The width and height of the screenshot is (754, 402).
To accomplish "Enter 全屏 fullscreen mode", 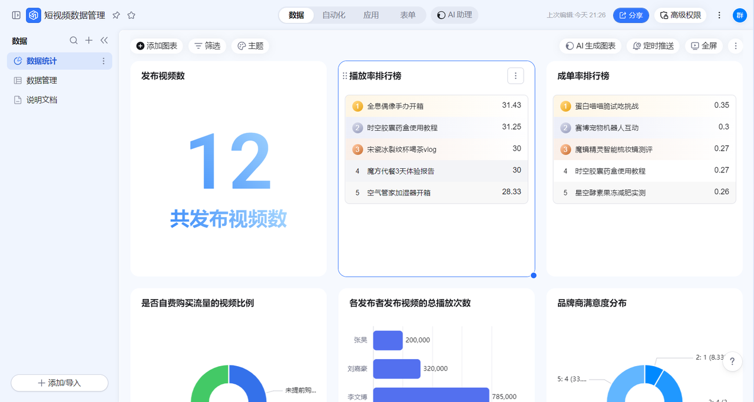I will pos(704,46).
